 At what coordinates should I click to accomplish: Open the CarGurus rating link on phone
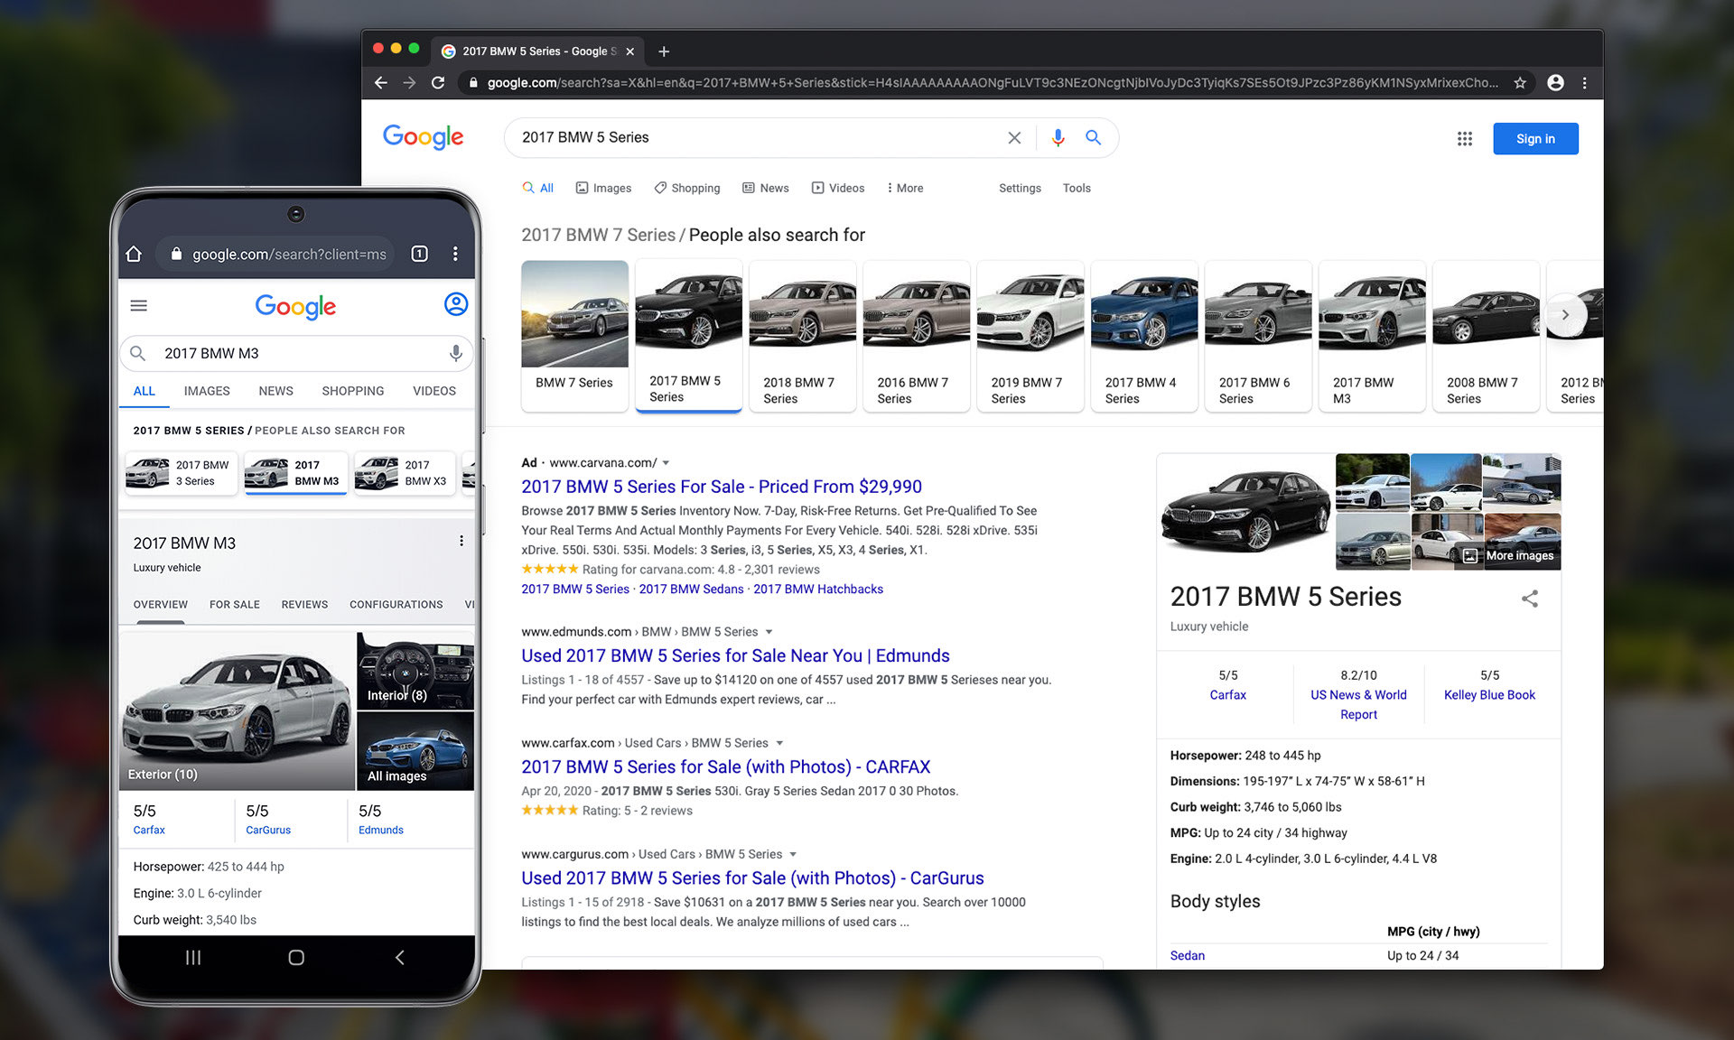(268, 830)
